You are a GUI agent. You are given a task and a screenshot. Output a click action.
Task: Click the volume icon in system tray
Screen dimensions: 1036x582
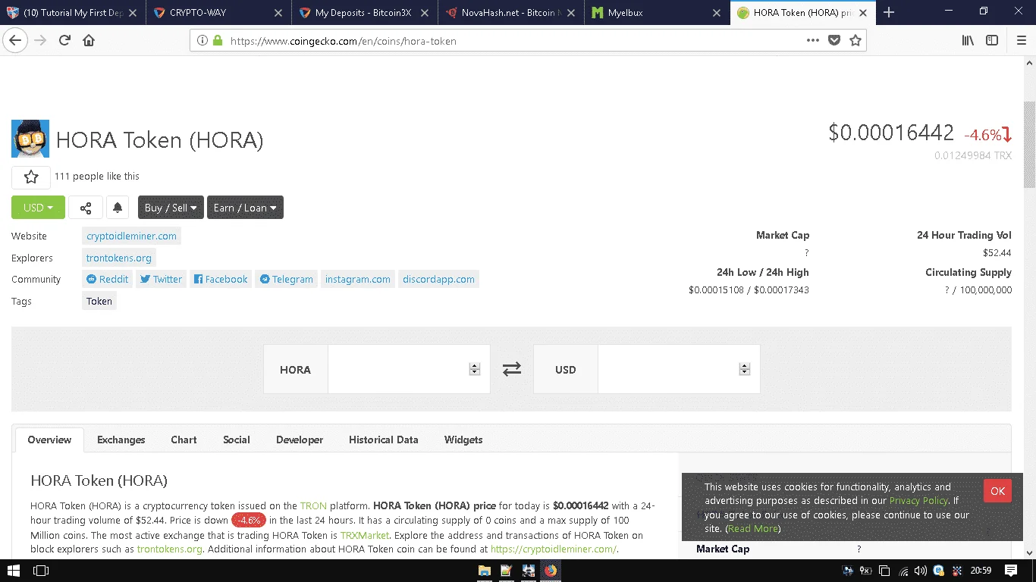(920, 571)
